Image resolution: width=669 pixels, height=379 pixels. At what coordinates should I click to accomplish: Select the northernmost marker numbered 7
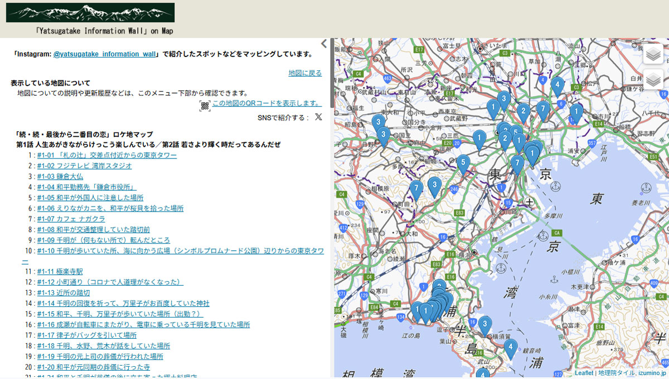click(543, 111)
